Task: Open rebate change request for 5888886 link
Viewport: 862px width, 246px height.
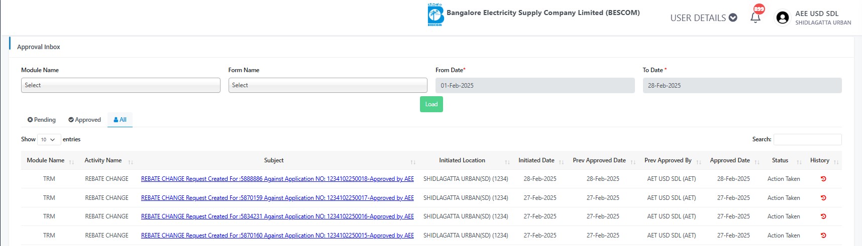Action: point(277,179)
